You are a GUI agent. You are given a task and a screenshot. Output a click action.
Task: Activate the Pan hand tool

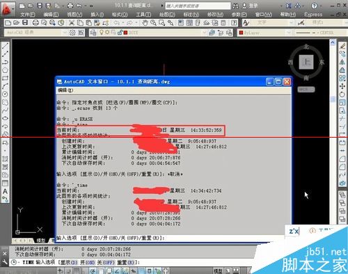click(145, 23)
